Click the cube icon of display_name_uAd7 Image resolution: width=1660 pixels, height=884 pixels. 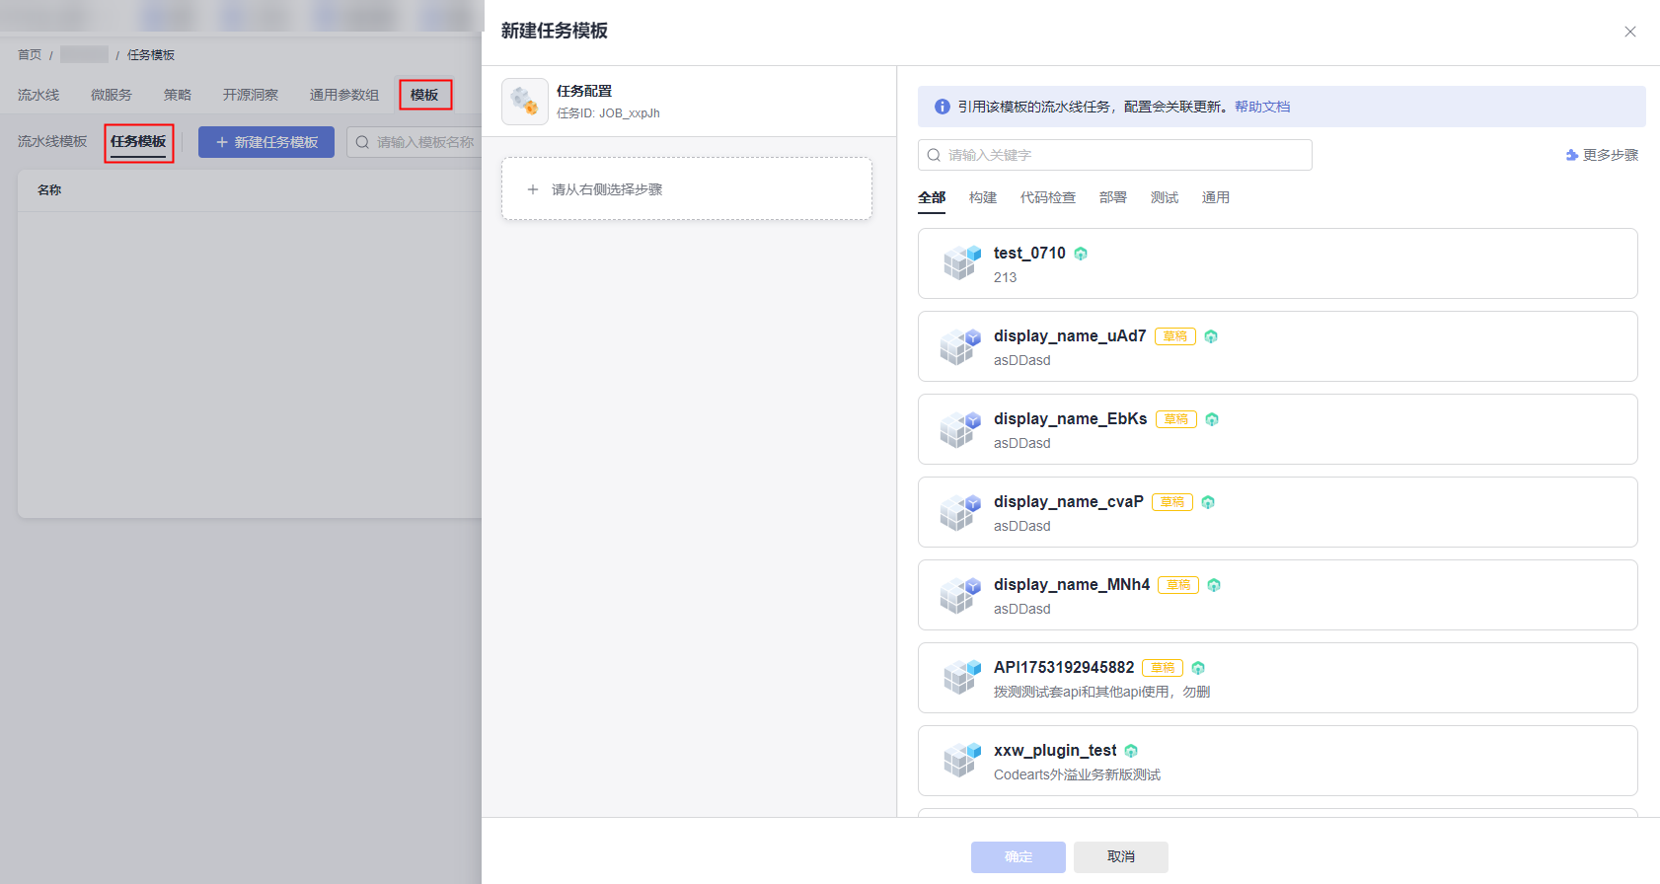click(960, 346)
